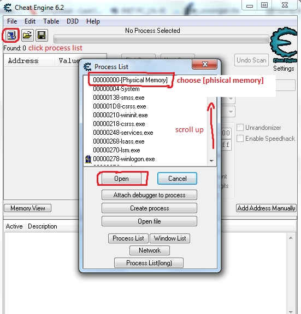Click the Undo Scan button
This screenshot has height=314, width=301.
pyautogui.click(x=251, y=60)
